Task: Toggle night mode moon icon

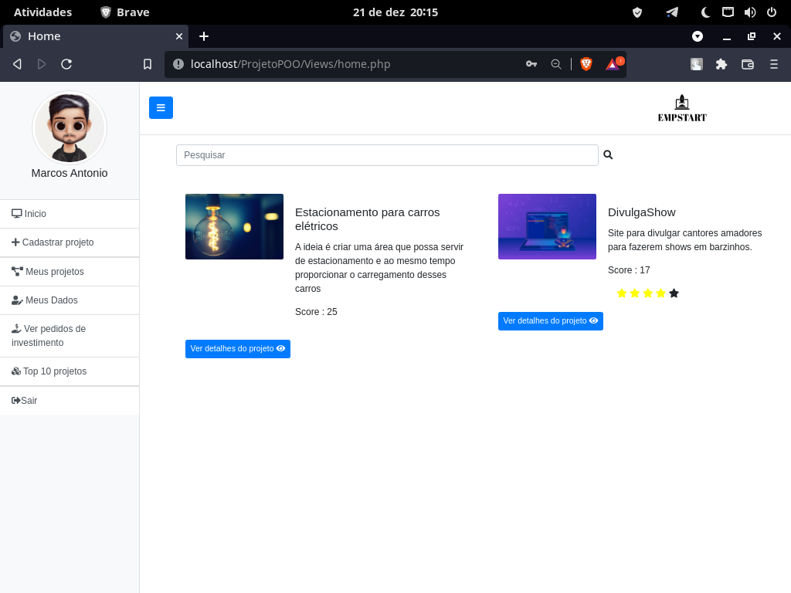Action: (x=705, y=12)
